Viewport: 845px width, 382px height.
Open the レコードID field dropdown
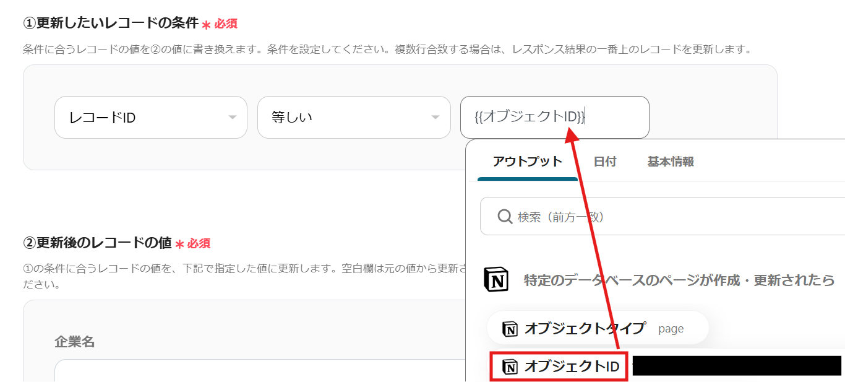151,117
